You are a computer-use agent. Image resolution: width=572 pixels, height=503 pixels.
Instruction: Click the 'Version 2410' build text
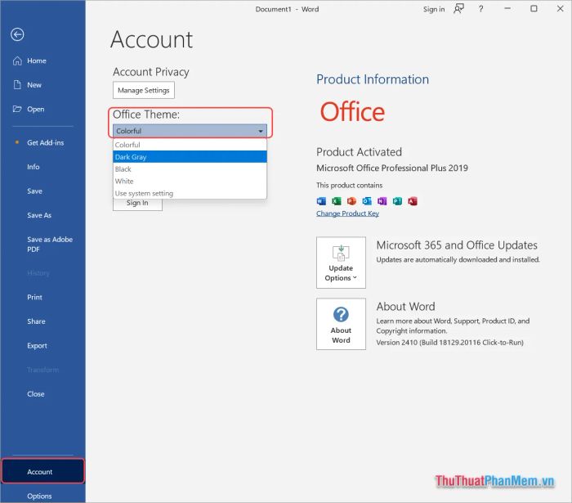click(449, 343)
